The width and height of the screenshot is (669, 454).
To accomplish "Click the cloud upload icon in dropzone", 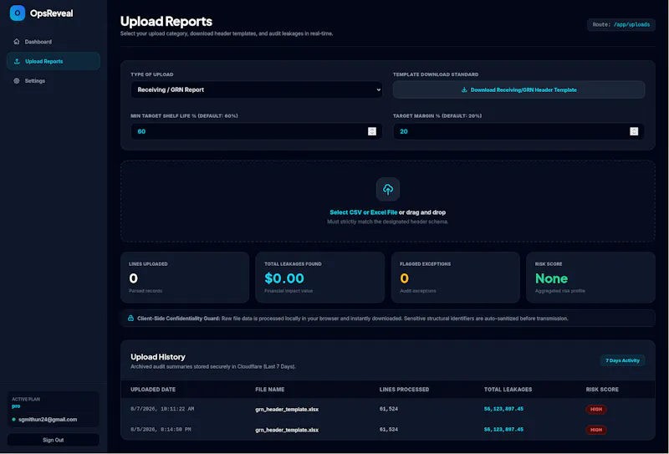I will (388, 189).
